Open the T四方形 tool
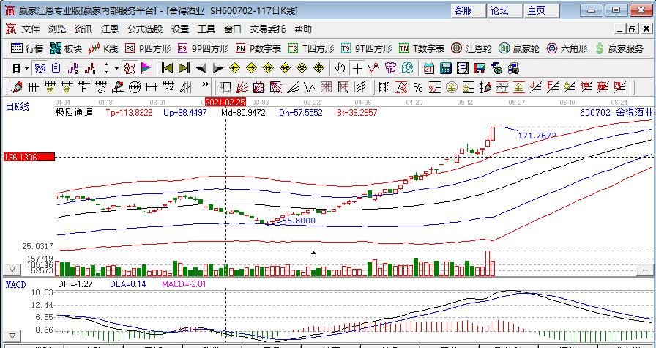Image resolution: width=656 pixels, height=348 pixels. 311,48
